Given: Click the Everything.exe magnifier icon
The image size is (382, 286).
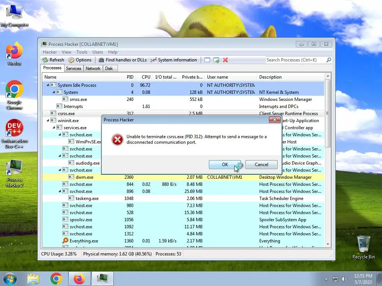Looking at the screenshot, I should pos(65,241).
